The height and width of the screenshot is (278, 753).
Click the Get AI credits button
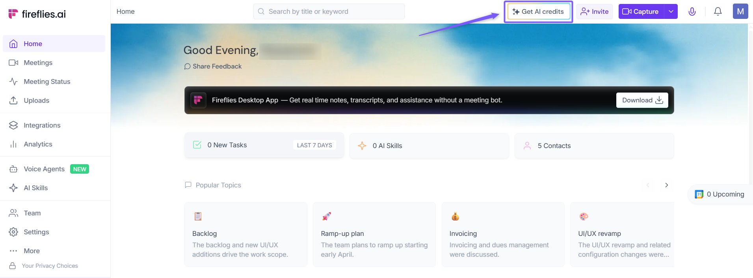[538, 11]
